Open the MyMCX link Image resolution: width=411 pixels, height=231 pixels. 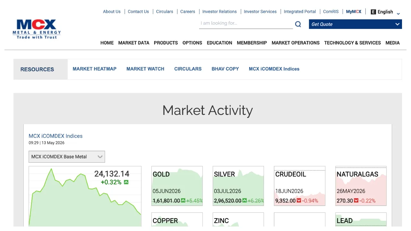(354, 12)
